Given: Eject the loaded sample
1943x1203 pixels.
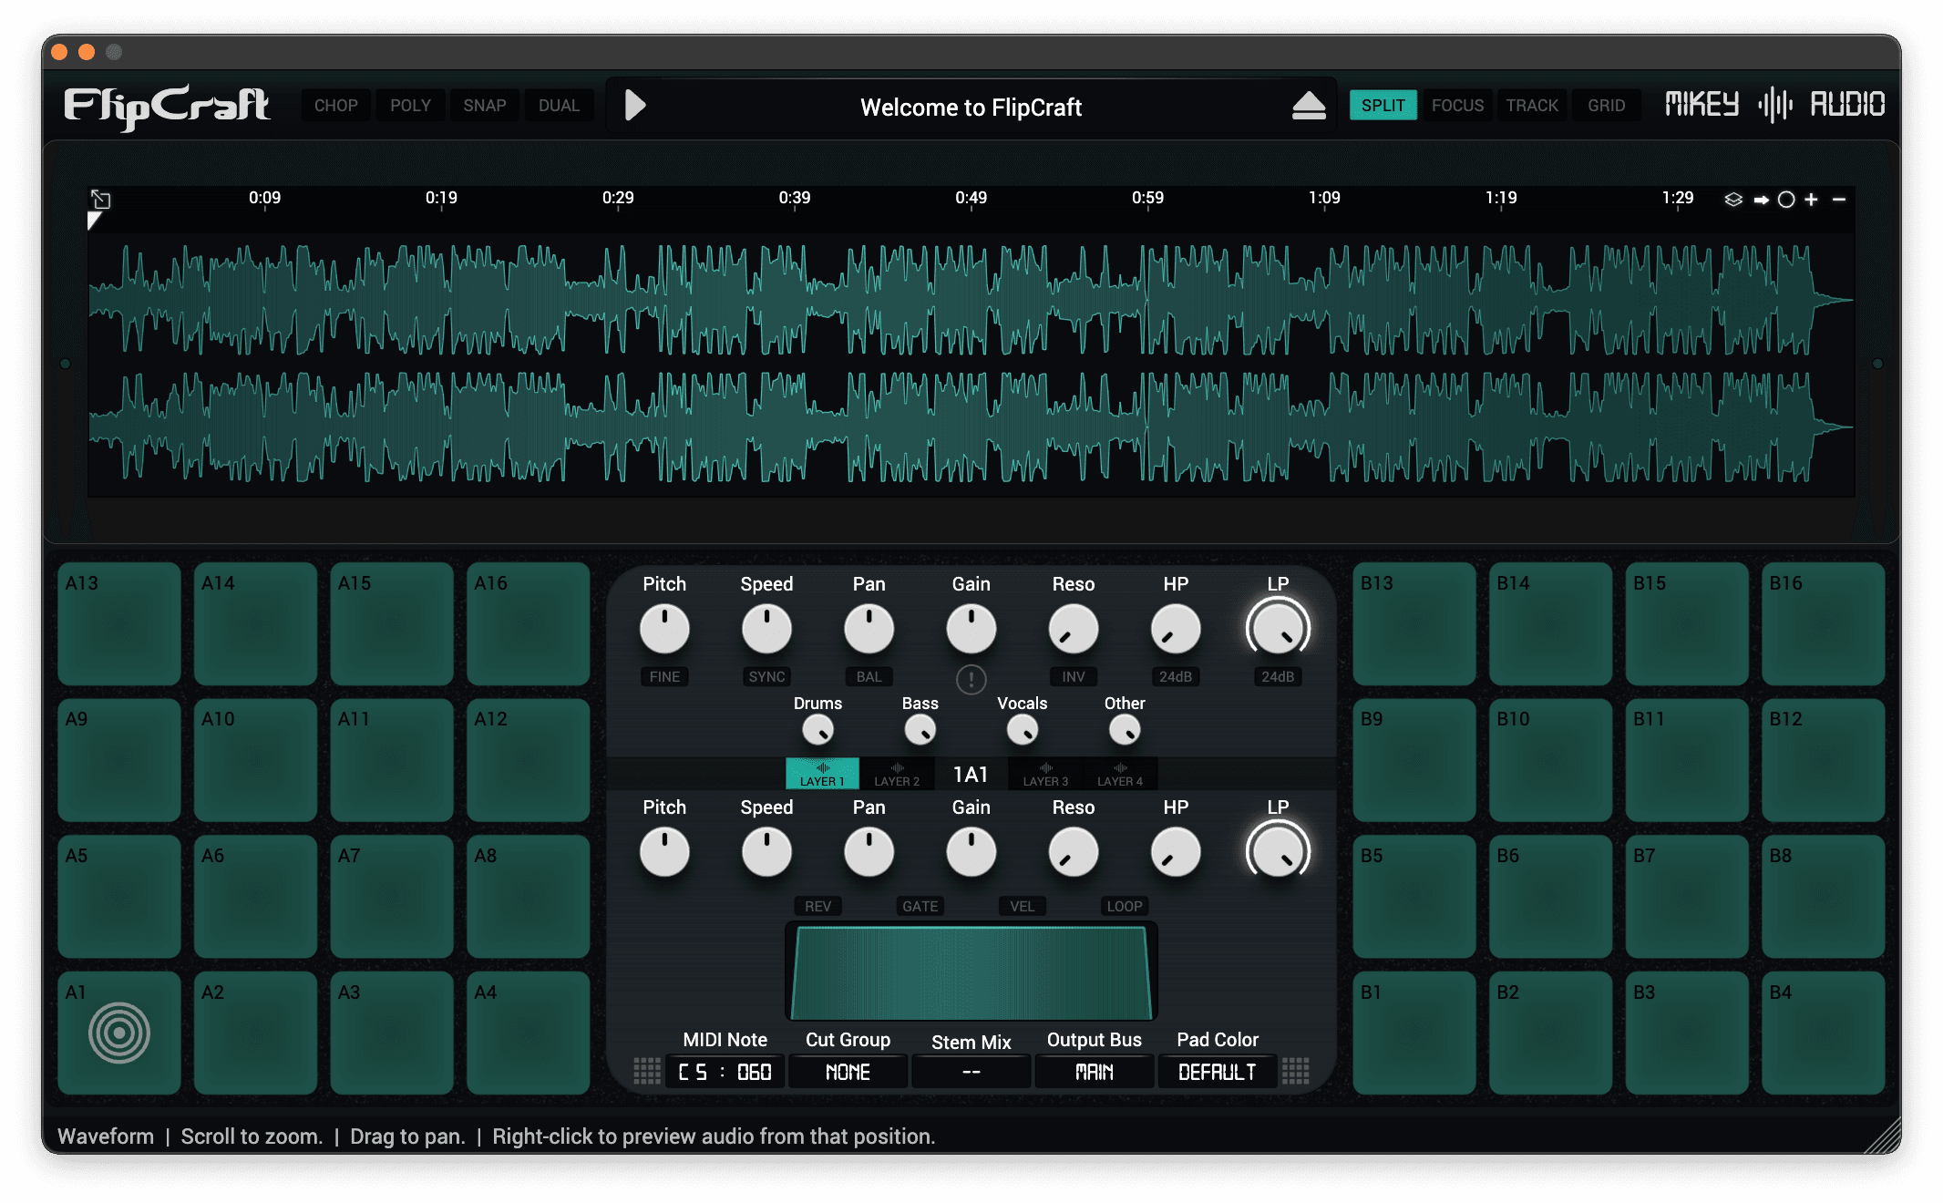Looking at the screenshot, I should coord(1310,105).
